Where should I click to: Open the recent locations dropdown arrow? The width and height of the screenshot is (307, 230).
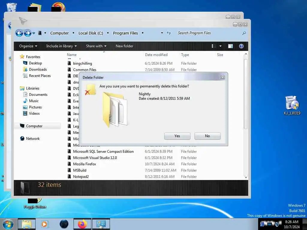click(x=34, y=33)
